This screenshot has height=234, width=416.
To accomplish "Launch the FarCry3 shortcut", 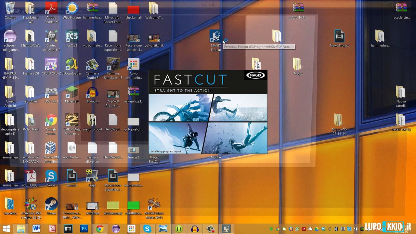I will pyautogui.click(x=72, y=38).
